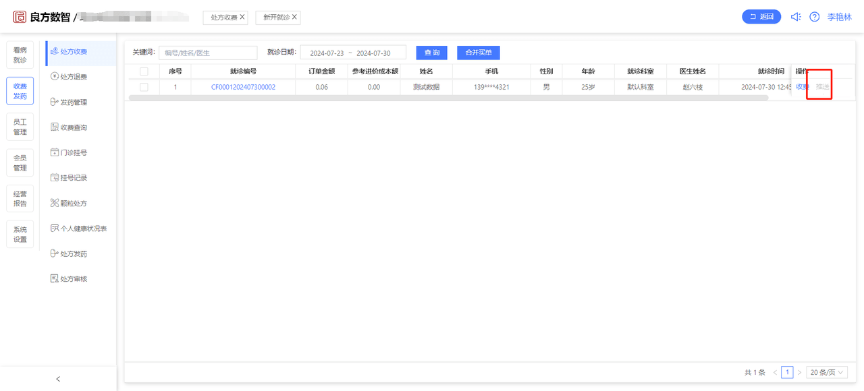Click the age cell 25岁

click(x=588, y=87)
